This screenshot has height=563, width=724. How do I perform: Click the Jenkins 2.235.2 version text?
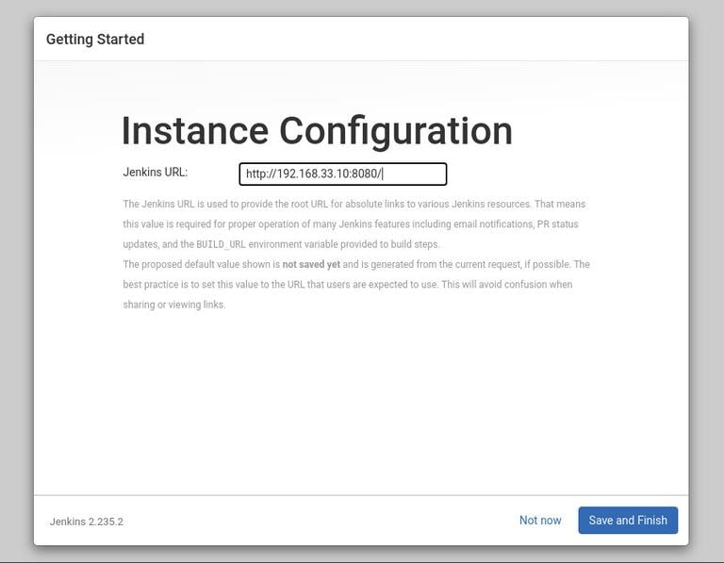87,522
